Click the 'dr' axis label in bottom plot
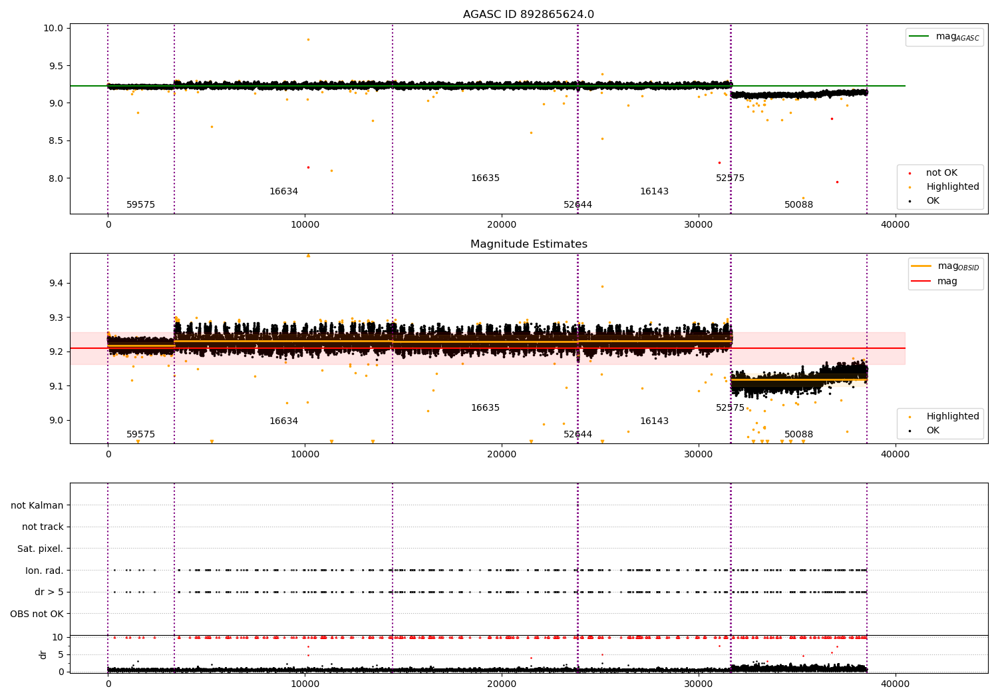Image resolution: width=998 pixels, height=699 pixels. tap(43, 654)
